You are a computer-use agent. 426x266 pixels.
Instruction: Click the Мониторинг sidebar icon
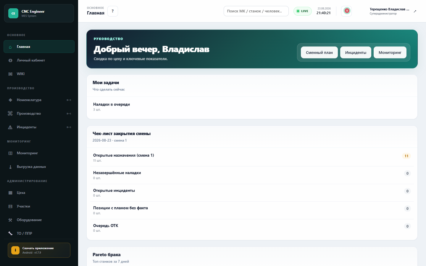click(10, 153)
